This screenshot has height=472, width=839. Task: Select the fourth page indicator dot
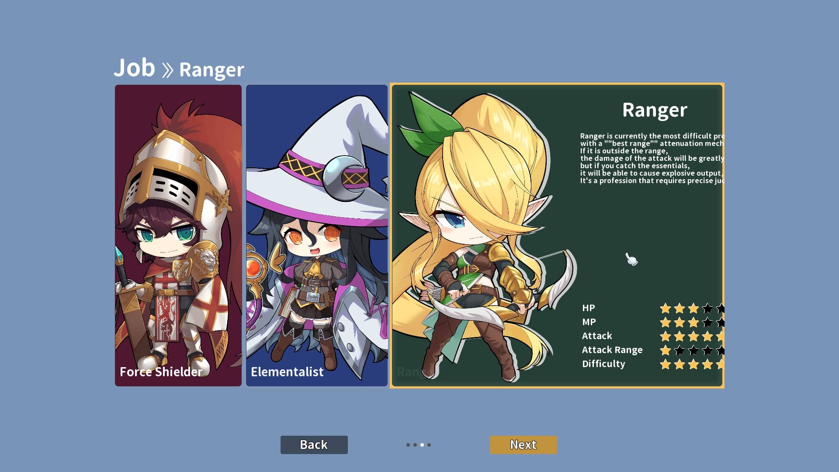[429, 445]
